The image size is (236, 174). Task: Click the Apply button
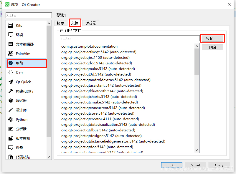coord(219,165)
